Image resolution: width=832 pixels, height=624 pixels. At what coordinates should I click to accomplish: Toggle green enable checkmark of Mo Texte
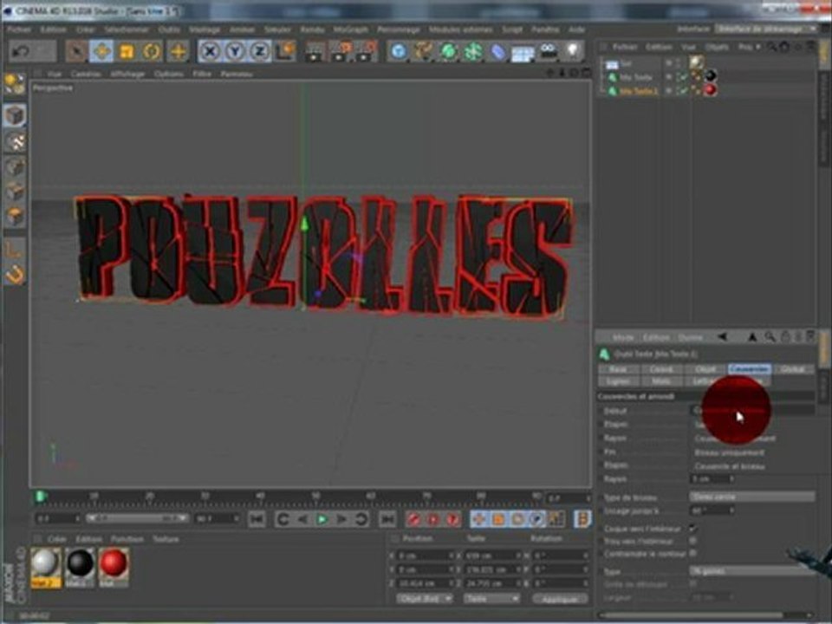[683, 77]
